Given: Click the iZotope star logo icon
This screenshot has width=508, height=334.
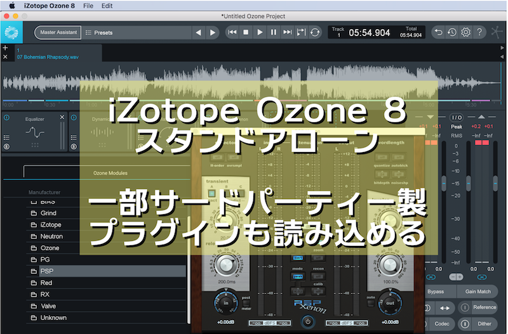Looking at the screenshot, I should [x=497, y=32].
